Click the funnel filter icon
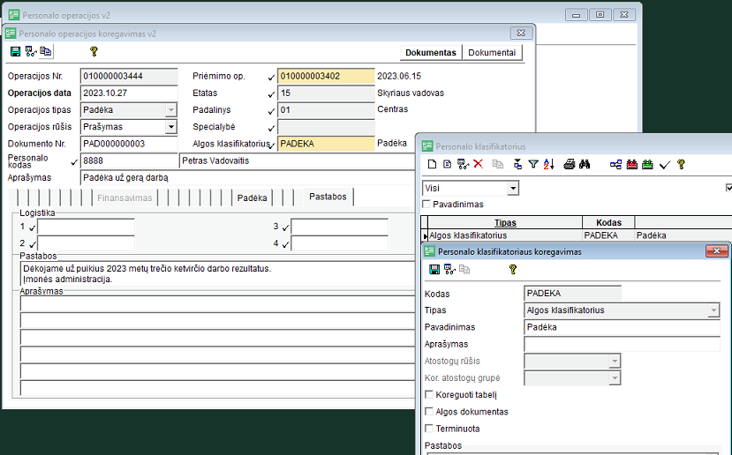732x455 pixels. point(532,165)
